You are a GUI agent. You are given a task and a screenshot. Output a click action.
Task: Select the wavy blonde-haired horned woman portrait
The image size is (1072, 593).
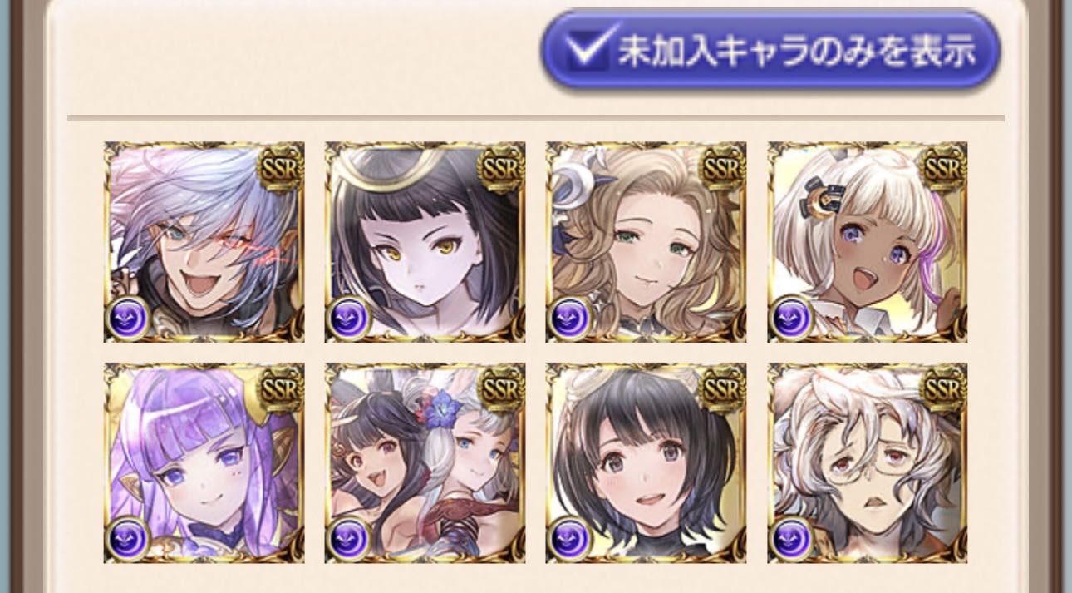(x=646, y=242)
